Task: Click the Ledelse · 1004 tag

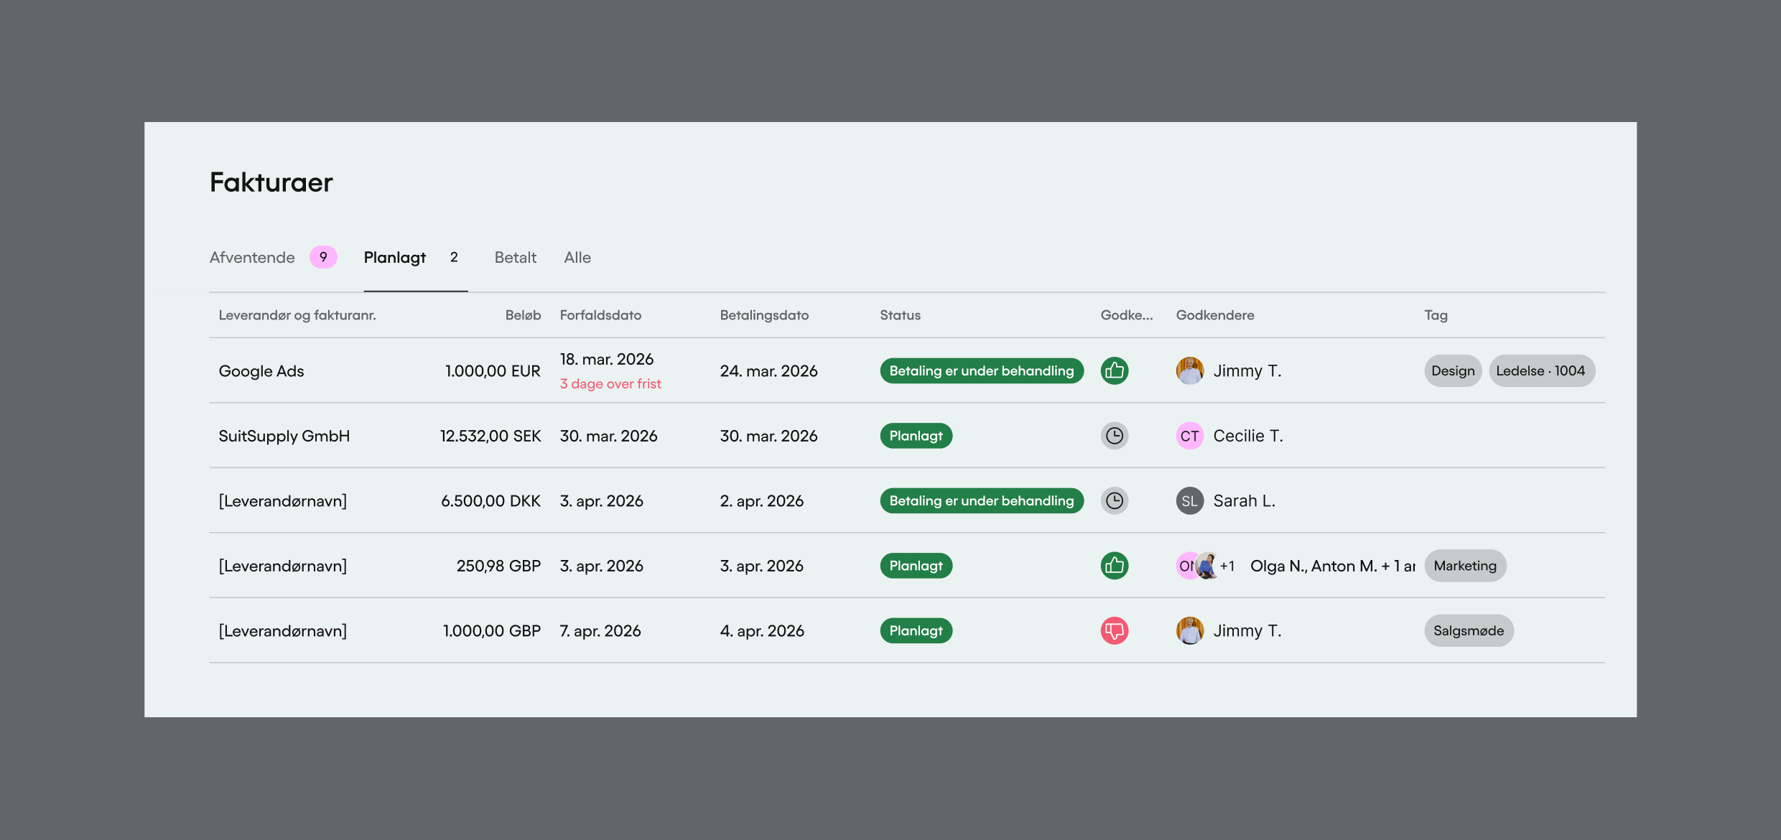Action: pyautogui.click(x=1541, y=370)
